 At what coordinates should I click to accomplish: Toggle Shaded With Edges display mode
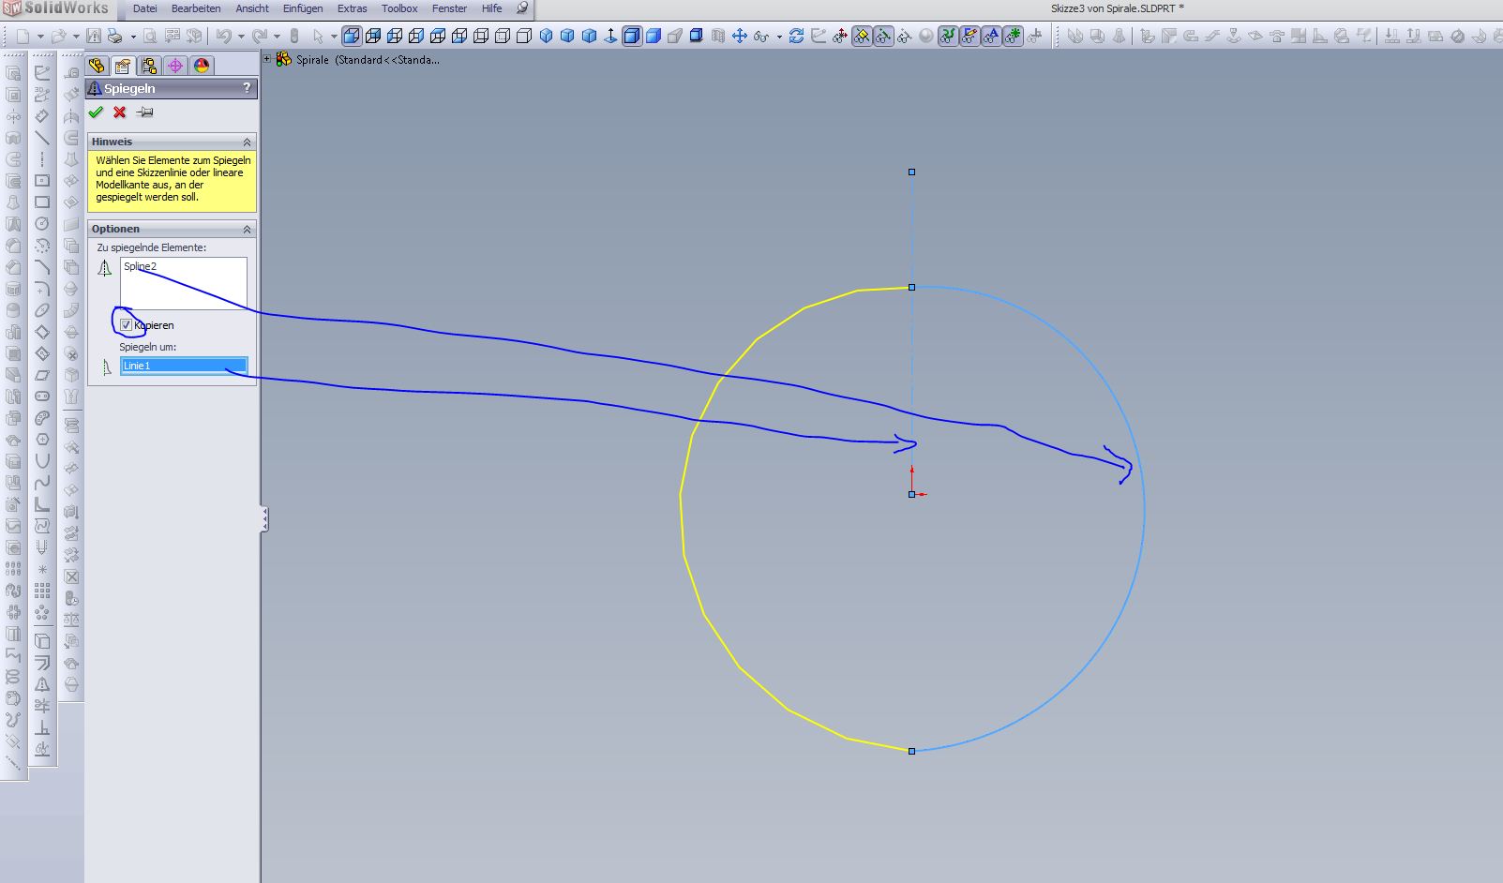[632, 37]
